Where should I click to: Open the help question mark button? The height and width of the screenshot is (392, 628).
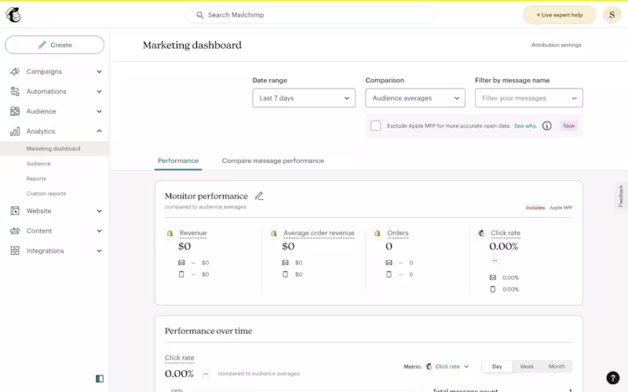613,378
